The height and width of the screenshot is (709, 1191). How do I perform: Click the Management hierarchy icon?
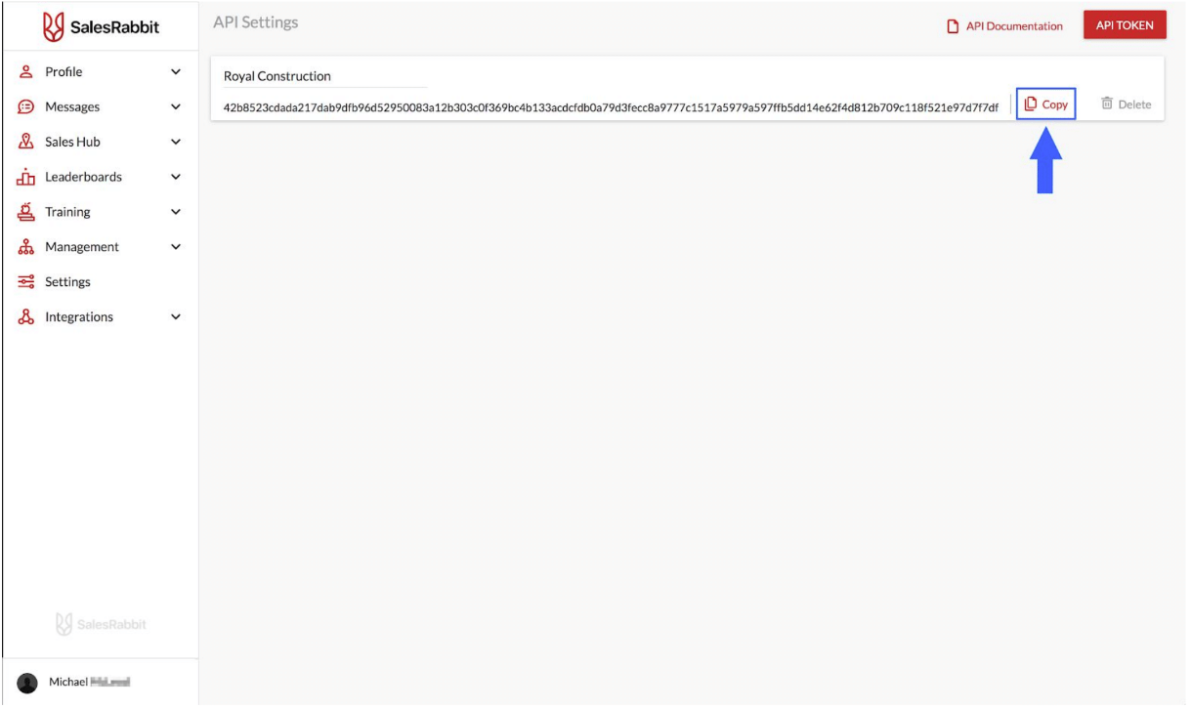coord(27,247)
